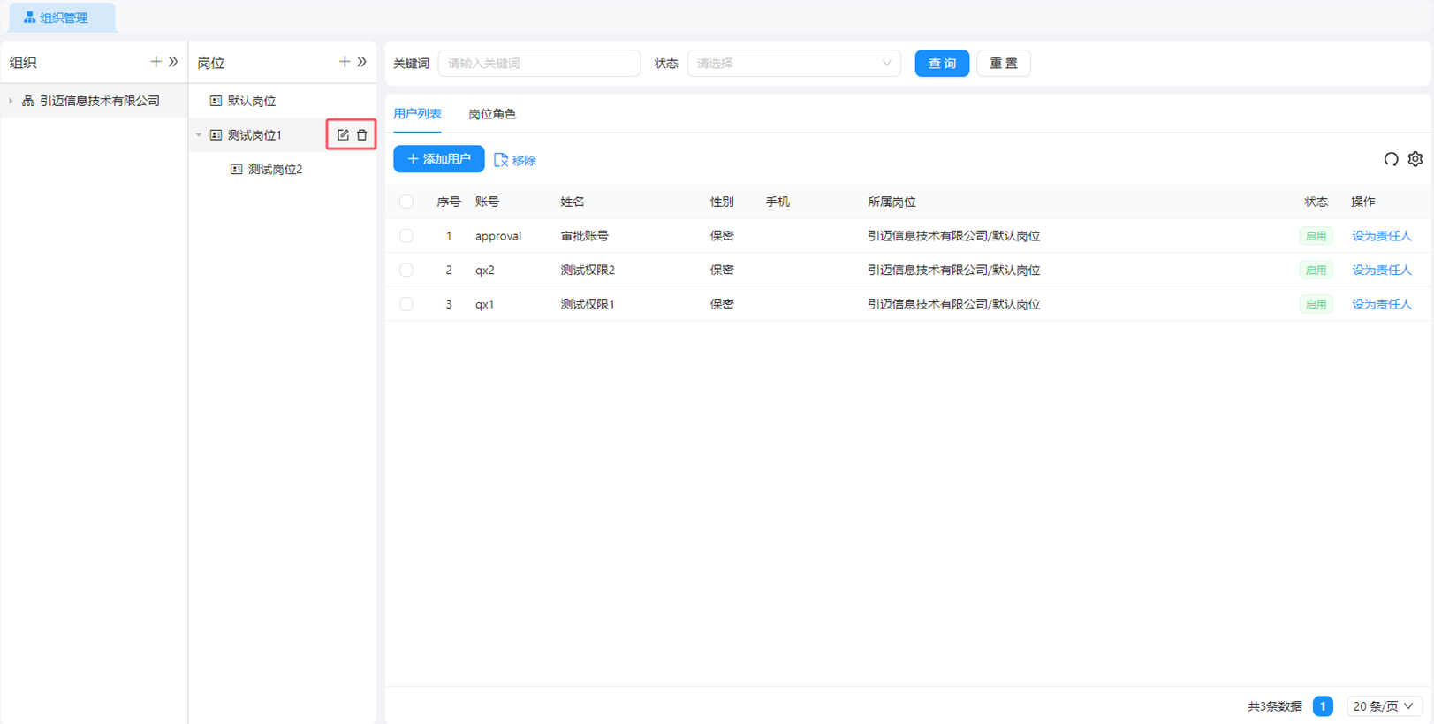The width and height of the screenshot is (1434, 724).
Task: Open the 20 条/页 page size selector
Action: (1383, 706)
